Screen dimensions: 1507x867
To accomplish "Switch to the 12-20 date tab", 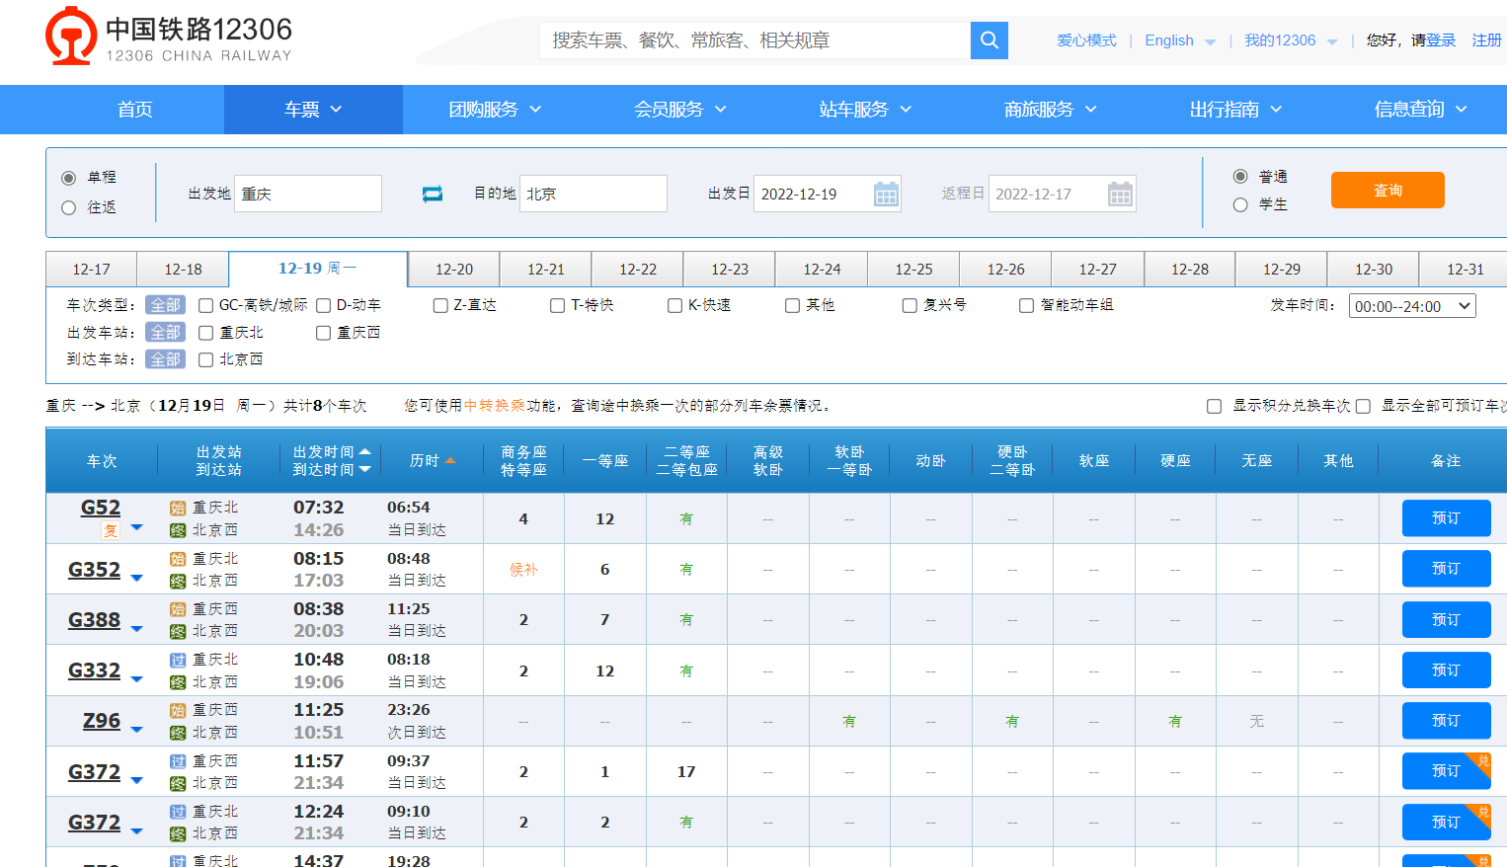I will 453,269.
